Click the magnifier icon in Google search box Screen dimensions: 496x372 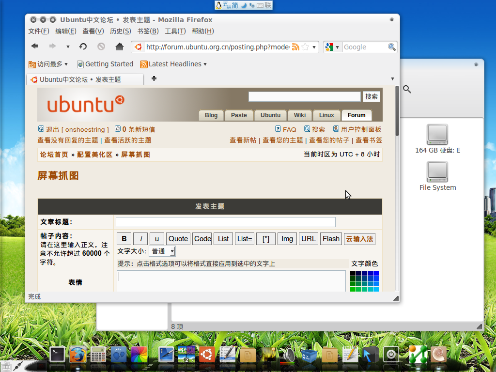(392, 47)
